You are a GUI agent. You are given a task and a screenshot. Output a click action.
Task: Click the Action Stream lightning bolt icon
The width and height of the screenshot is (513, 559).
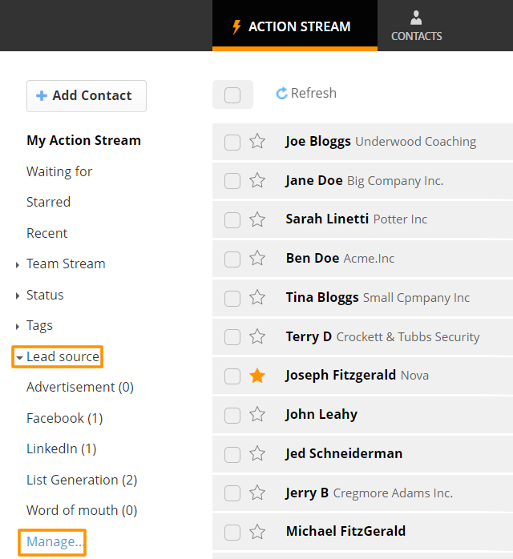(x=236, y=26)
